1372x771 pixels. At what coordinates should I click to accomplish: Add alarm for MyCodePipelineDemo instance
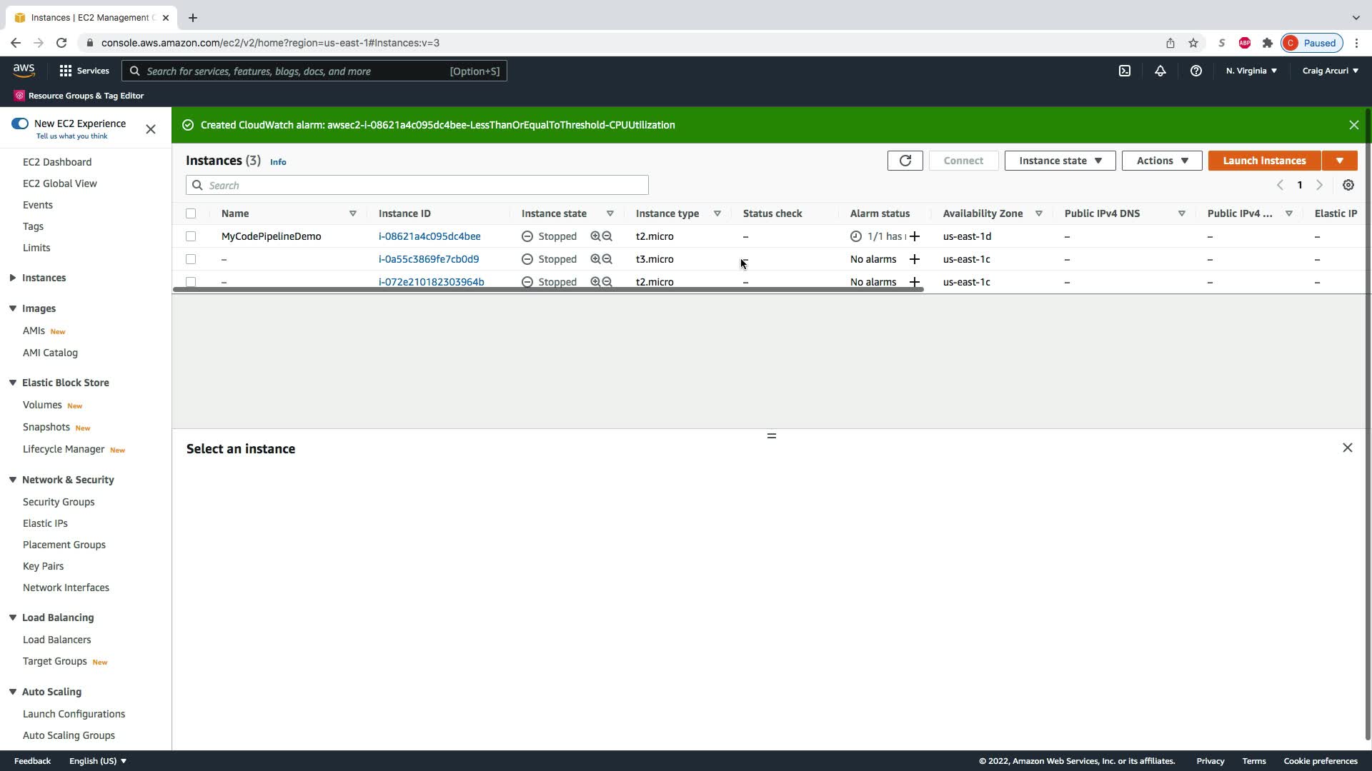[914, 236]
